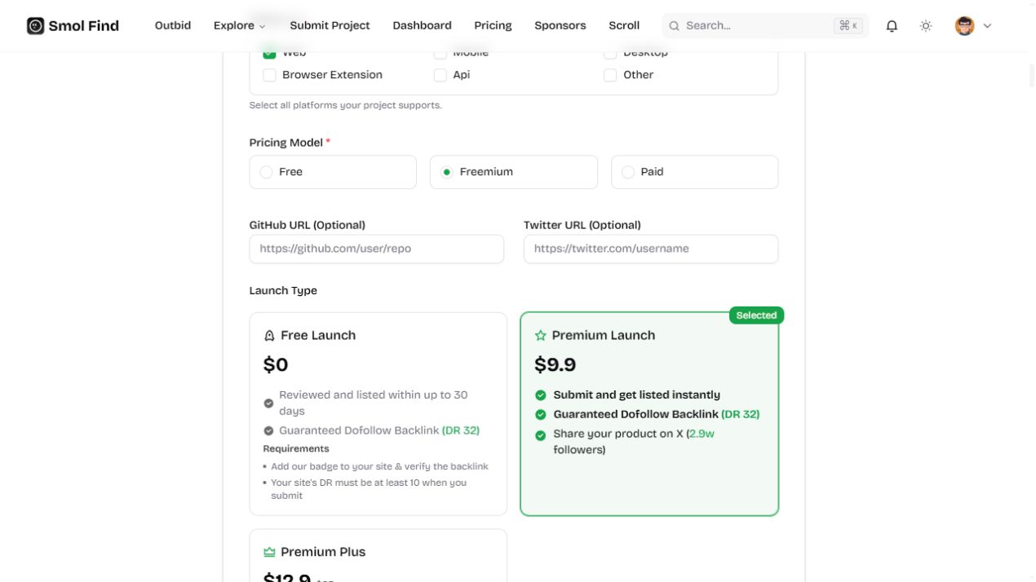Focus the GitHub URL input field
The image size is (1036, 582).
[377, 249]
